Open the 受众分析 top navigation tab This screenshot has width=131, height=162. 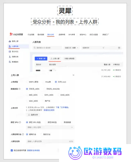50,34
